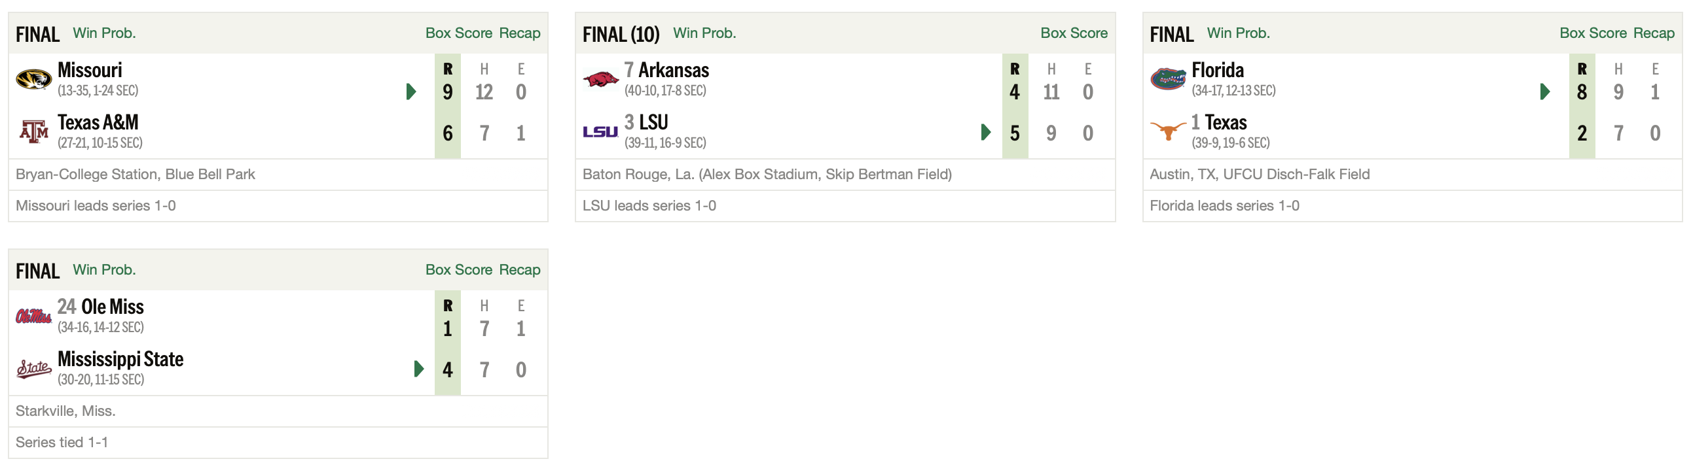Viewport: 1693px width, 476px height.
Task: View Win Prob. for Ole Miss game
Action: (x=105, y=270)
